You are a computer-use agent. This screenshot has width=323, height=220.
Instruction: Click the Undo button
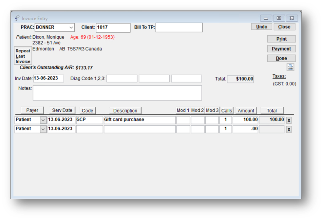tap(262, 27)
